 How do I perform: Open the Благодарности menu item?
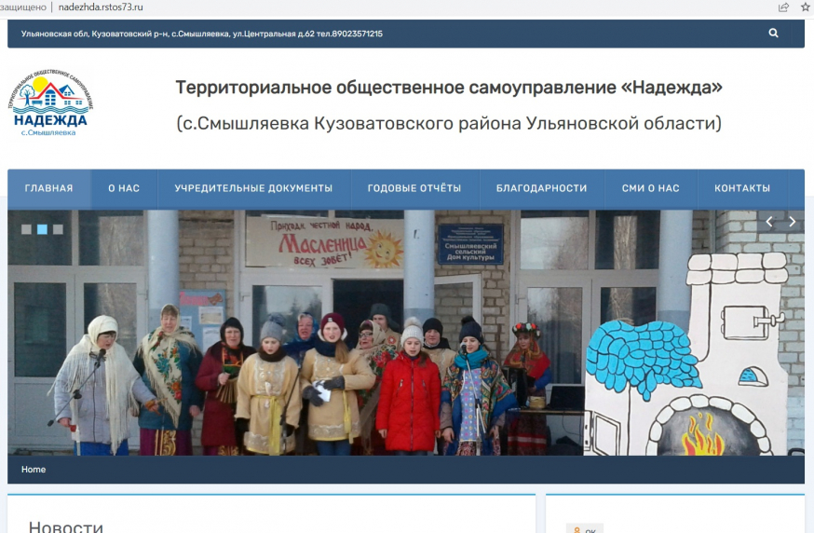click(541, 188)
